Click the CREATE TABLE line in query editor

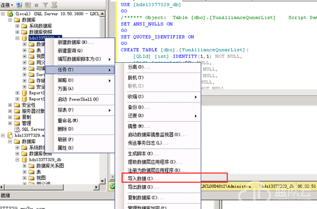pyautogui.click(x=185, y=50)
